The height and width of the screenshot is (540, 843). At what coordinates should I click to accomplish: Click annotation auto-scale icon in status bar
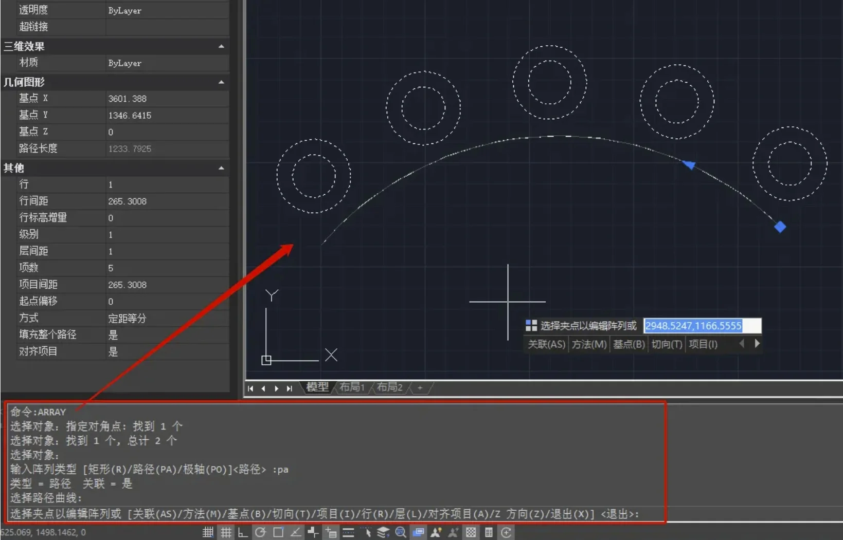coord(453,532)
